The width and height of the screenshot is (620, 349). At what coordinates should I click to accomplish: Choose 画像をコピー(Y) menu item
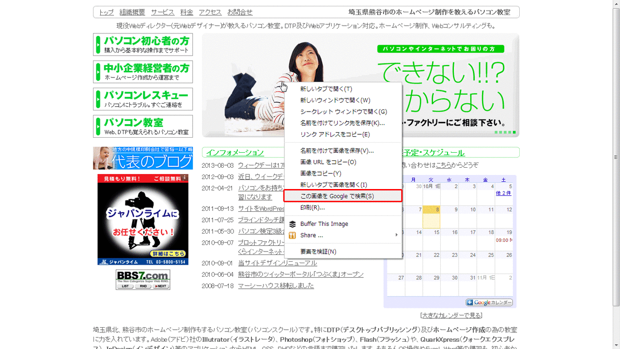[342, 174]
